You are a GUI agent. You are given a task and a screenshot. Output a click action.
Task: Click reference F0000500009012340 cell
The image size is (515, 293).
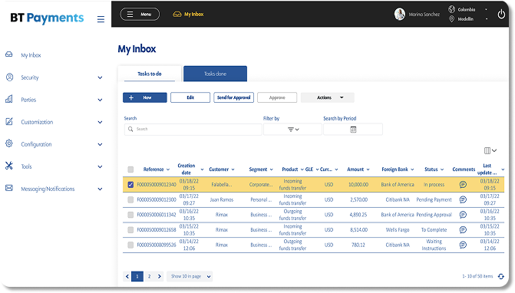pyautogui.click(x=157, y=185)
